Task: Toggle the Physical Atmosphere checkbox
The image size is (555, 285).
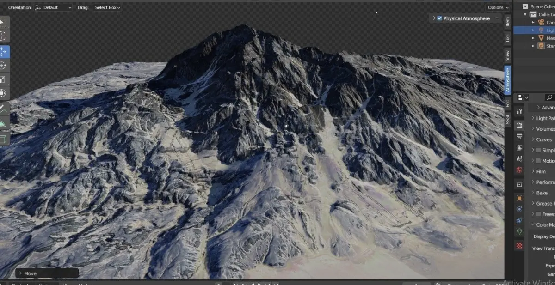Action: click(439, 18)
